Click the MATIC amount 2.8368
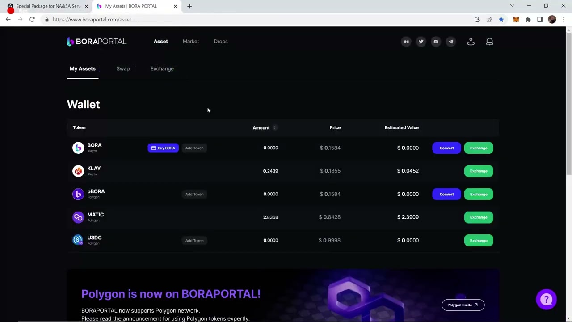This screenshot has height=322, width=572. 270,217
